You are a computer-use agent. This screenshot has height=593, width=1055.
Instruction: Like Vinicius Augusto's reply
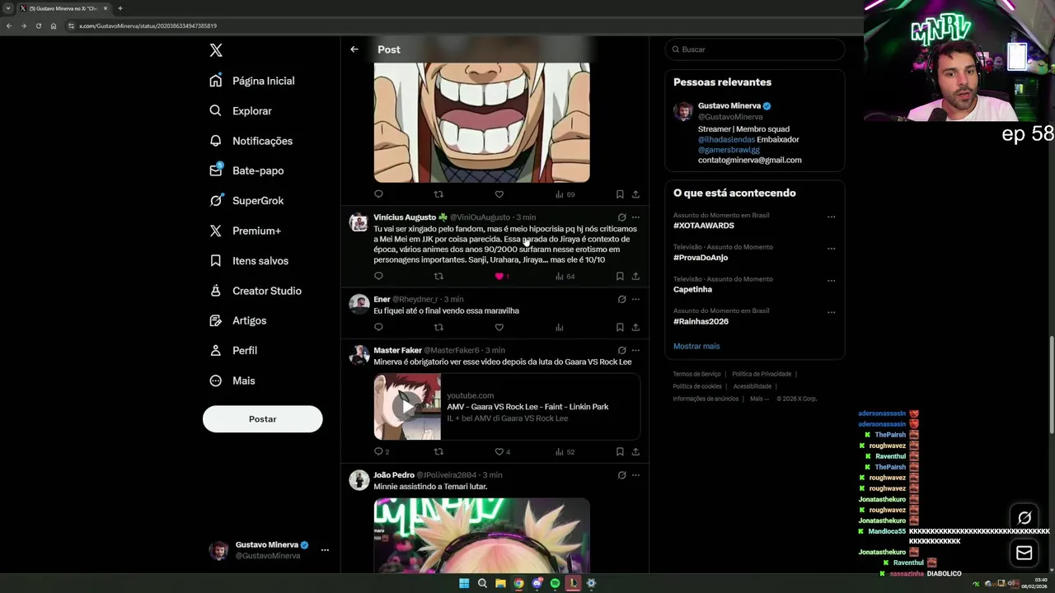click(x=499, y=276)
